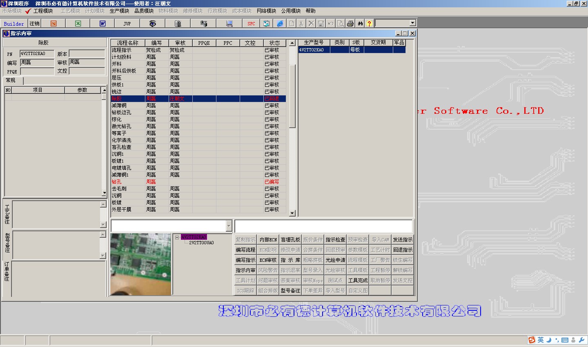Viewport: 588px width, 347px height.
Task: Click the 工具完成 button
Action: 358,281
